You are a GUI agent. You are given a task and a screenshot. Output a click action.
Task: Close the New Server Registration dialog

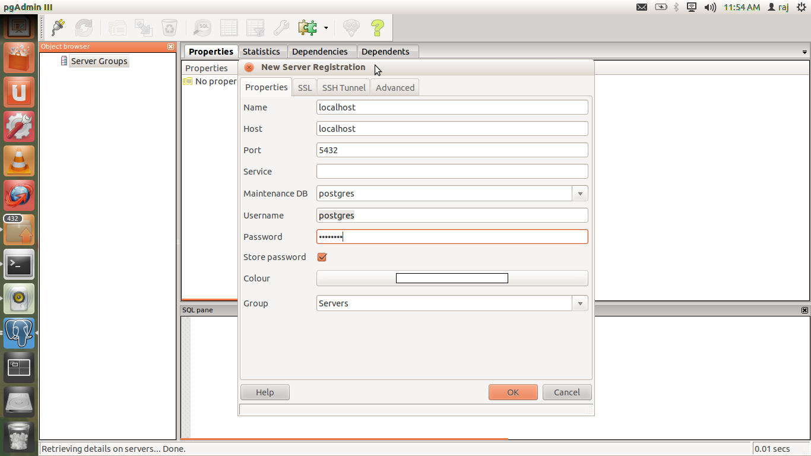tap(249, 68)
